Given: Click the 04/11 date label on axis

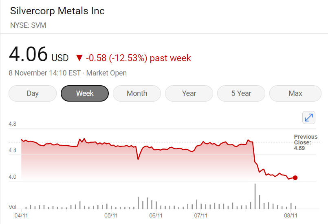Looking at the screenshot, I should [21, 215].
